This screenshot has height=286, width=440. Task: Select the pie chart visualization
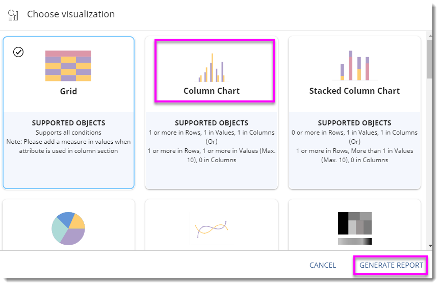point(68,228)
